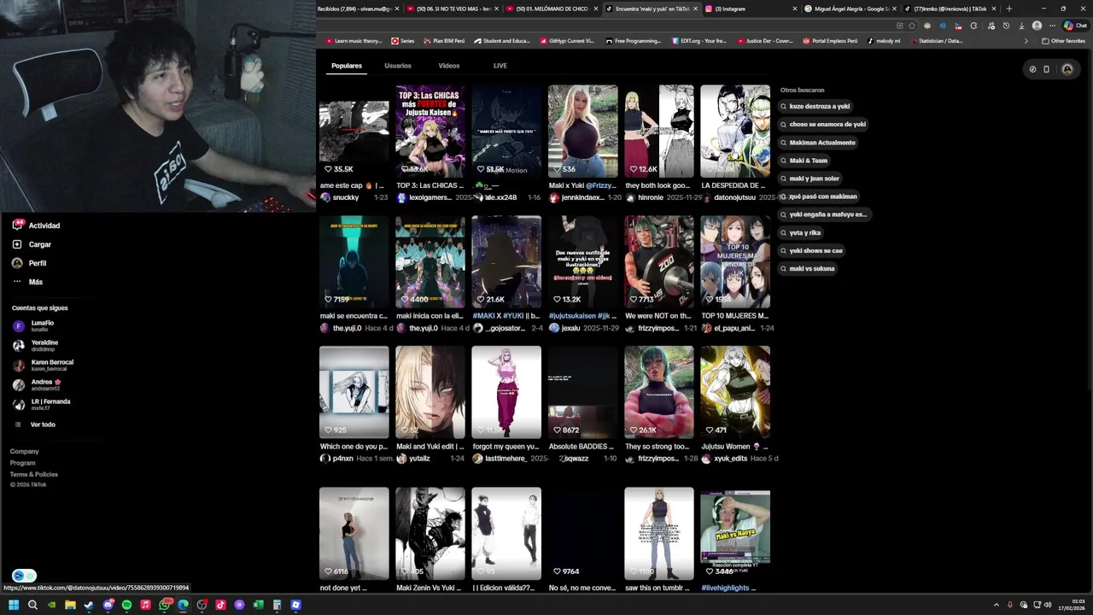Image resolution: width=1093 pixels, height=615 pixels.
Task: Click the compass icon in top-right pill
Action: pos(1032,69)
